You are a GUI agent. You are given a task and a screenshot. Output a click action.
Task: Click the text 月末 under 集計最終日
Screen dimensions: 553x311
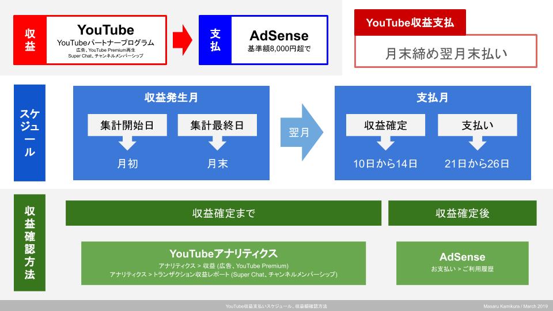click(x=217, y=164)
